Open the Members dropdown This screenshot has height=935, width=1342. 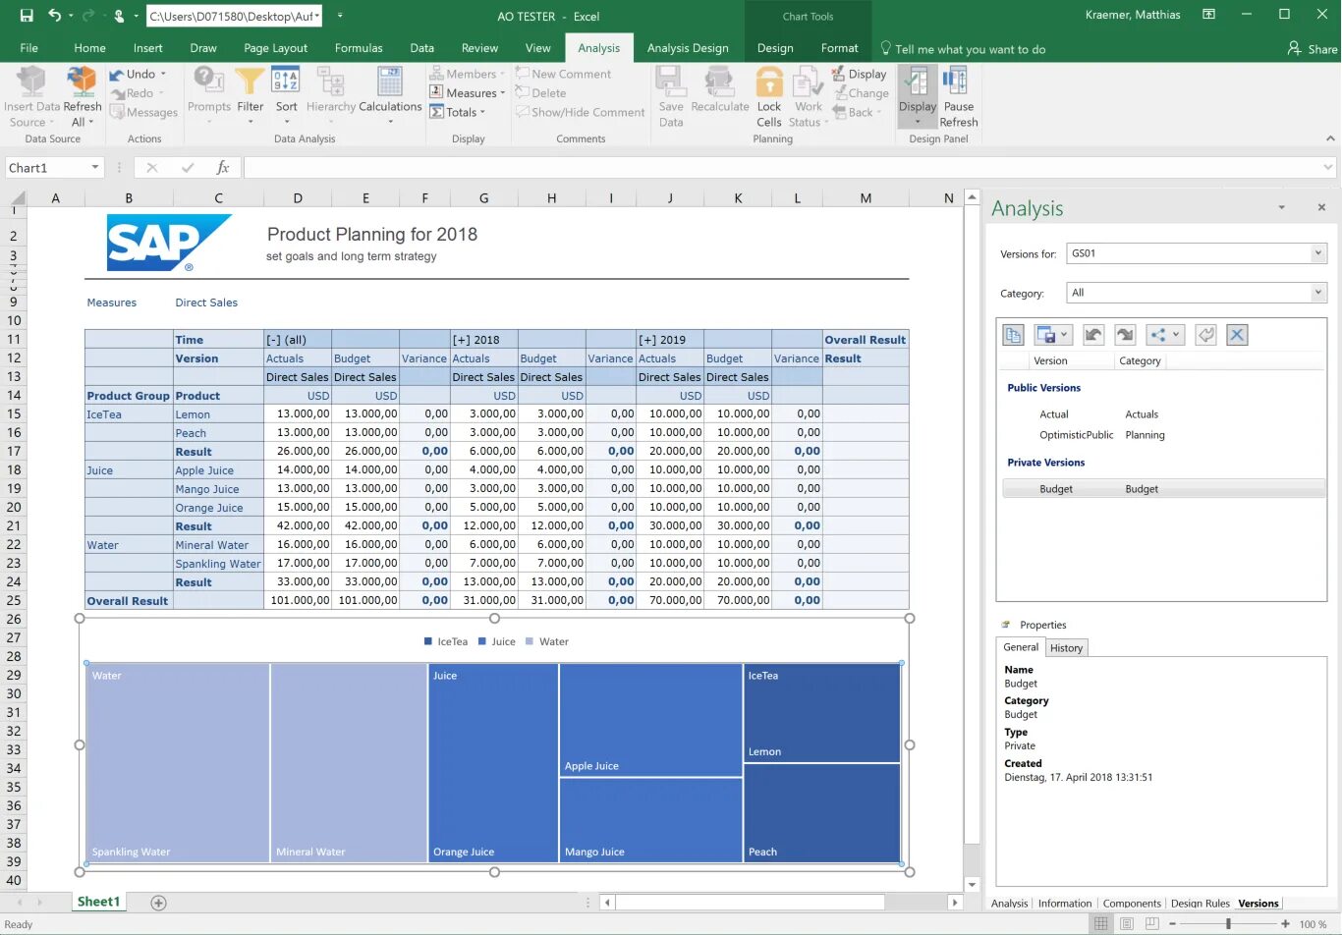pos(467,74)
